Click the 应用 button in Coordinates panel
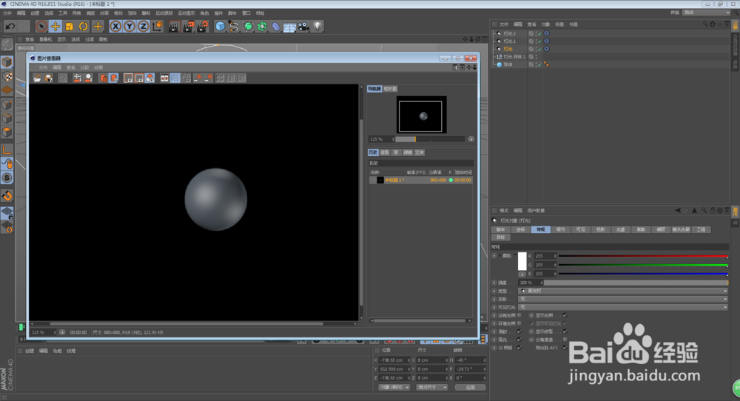The height and width of the screenshot is (401, 740). click(470, 388)
